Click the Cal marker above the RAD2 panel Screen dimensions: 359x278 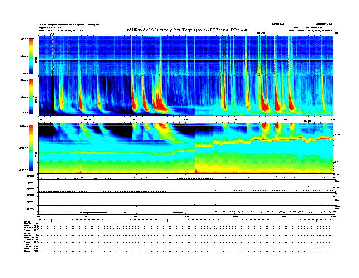[52, 34]
